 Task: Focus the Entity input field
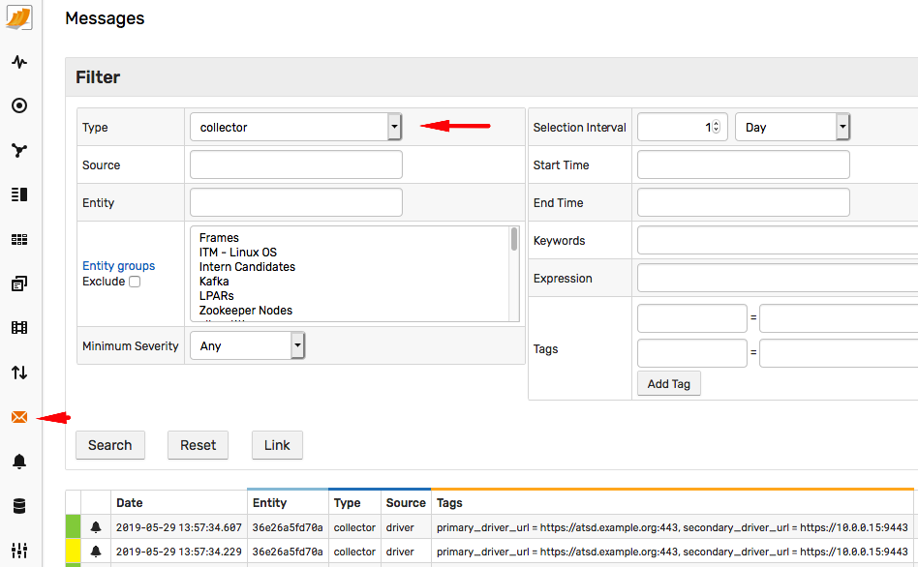pos(296,202)
